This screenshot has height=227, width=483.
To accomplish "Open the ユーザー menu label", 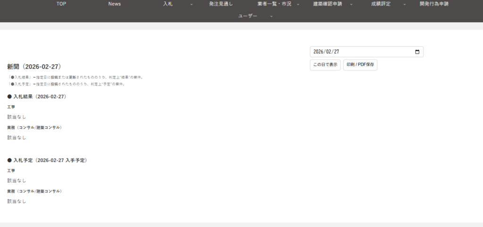I will tap(248, 17).
